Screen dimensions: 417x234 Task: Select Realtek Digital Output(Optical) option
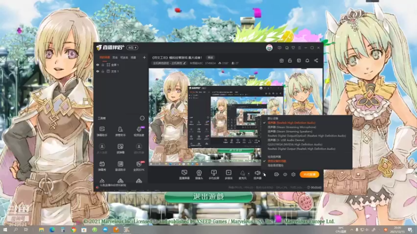click(x=306, y=136)
